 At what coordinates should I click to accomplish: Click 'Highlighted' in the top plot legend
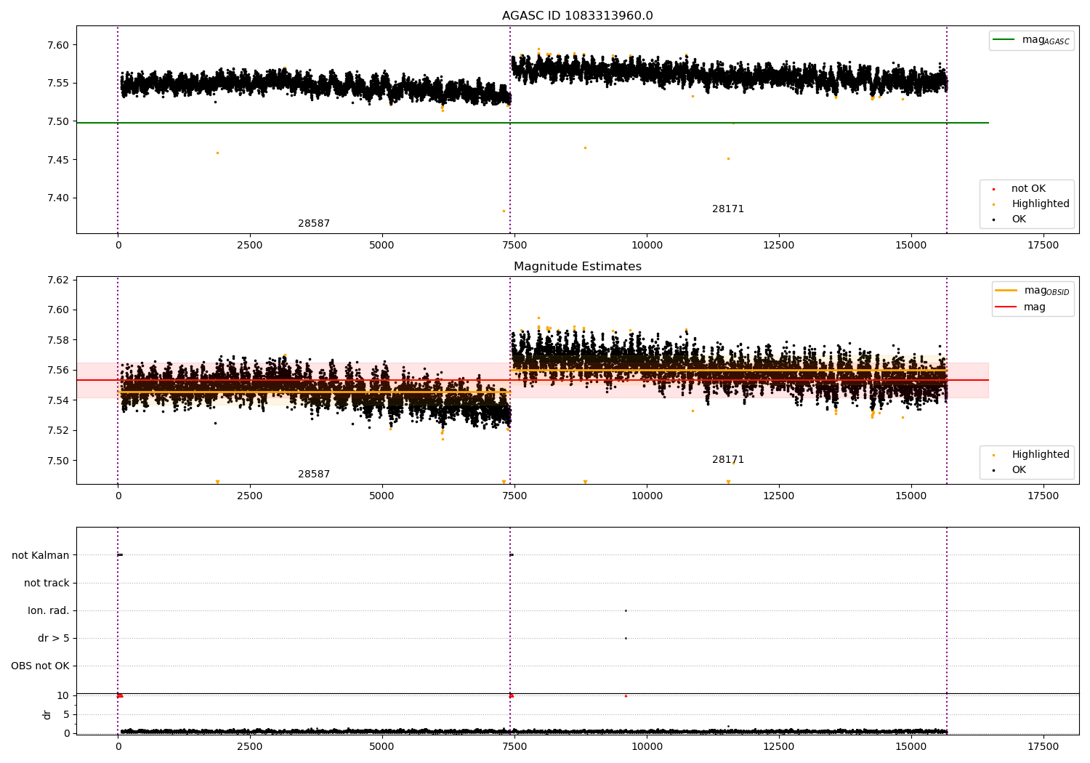1041,204
